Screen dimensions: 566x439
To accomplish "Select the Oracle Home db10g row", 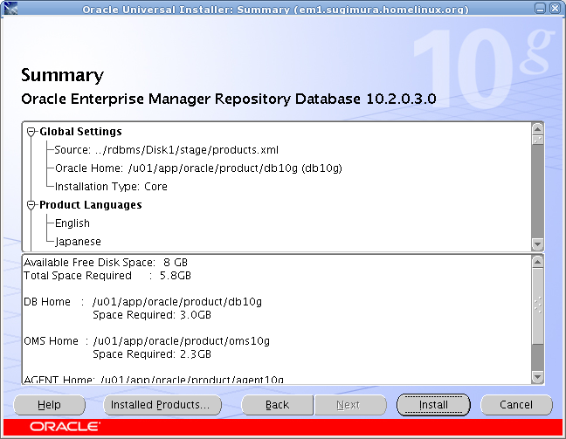I will click(x=198, y=168).
